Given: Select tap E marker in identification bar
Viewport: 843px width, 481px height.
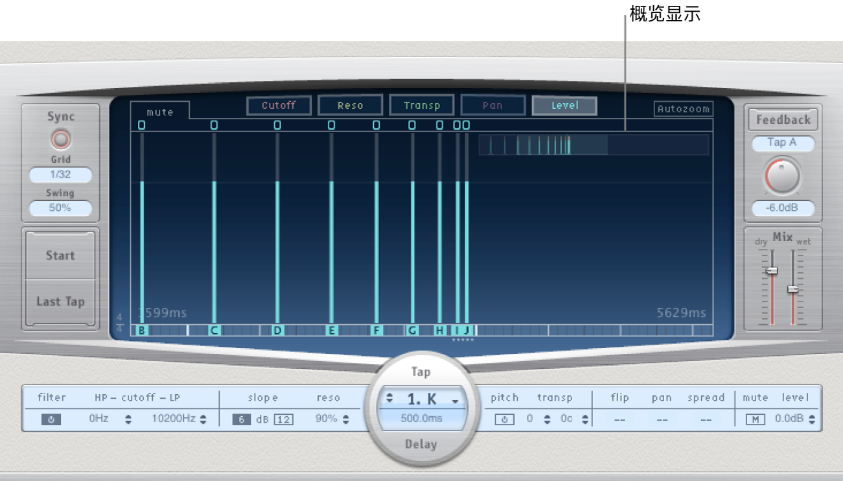Looking at the screenshot, I should tap(332, 331).
